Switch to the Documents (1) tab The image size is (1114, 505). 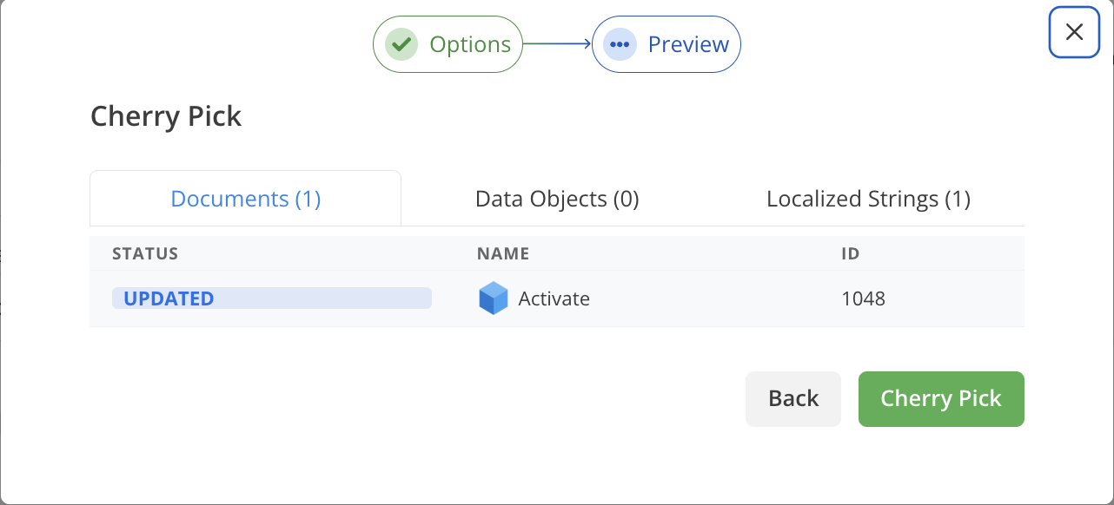point(246,199)
